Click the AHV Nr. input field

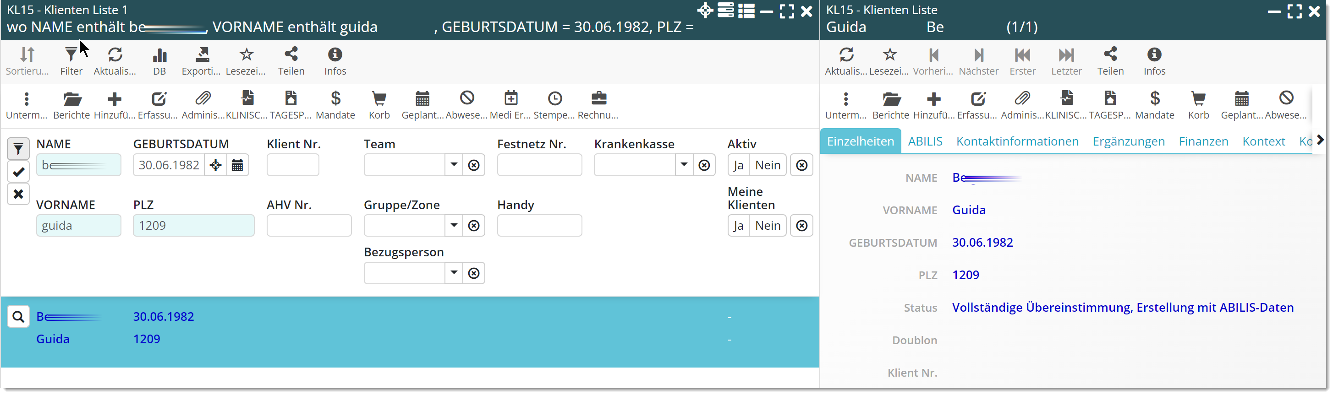point(309,226)
